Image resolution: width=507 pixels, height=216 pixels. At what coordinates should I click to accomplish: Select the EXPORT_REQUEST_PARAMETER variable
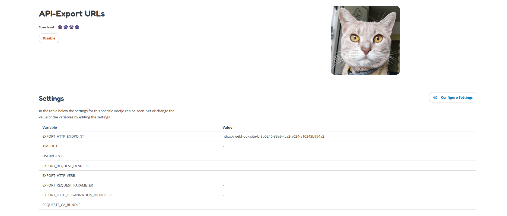click(68, 185)
